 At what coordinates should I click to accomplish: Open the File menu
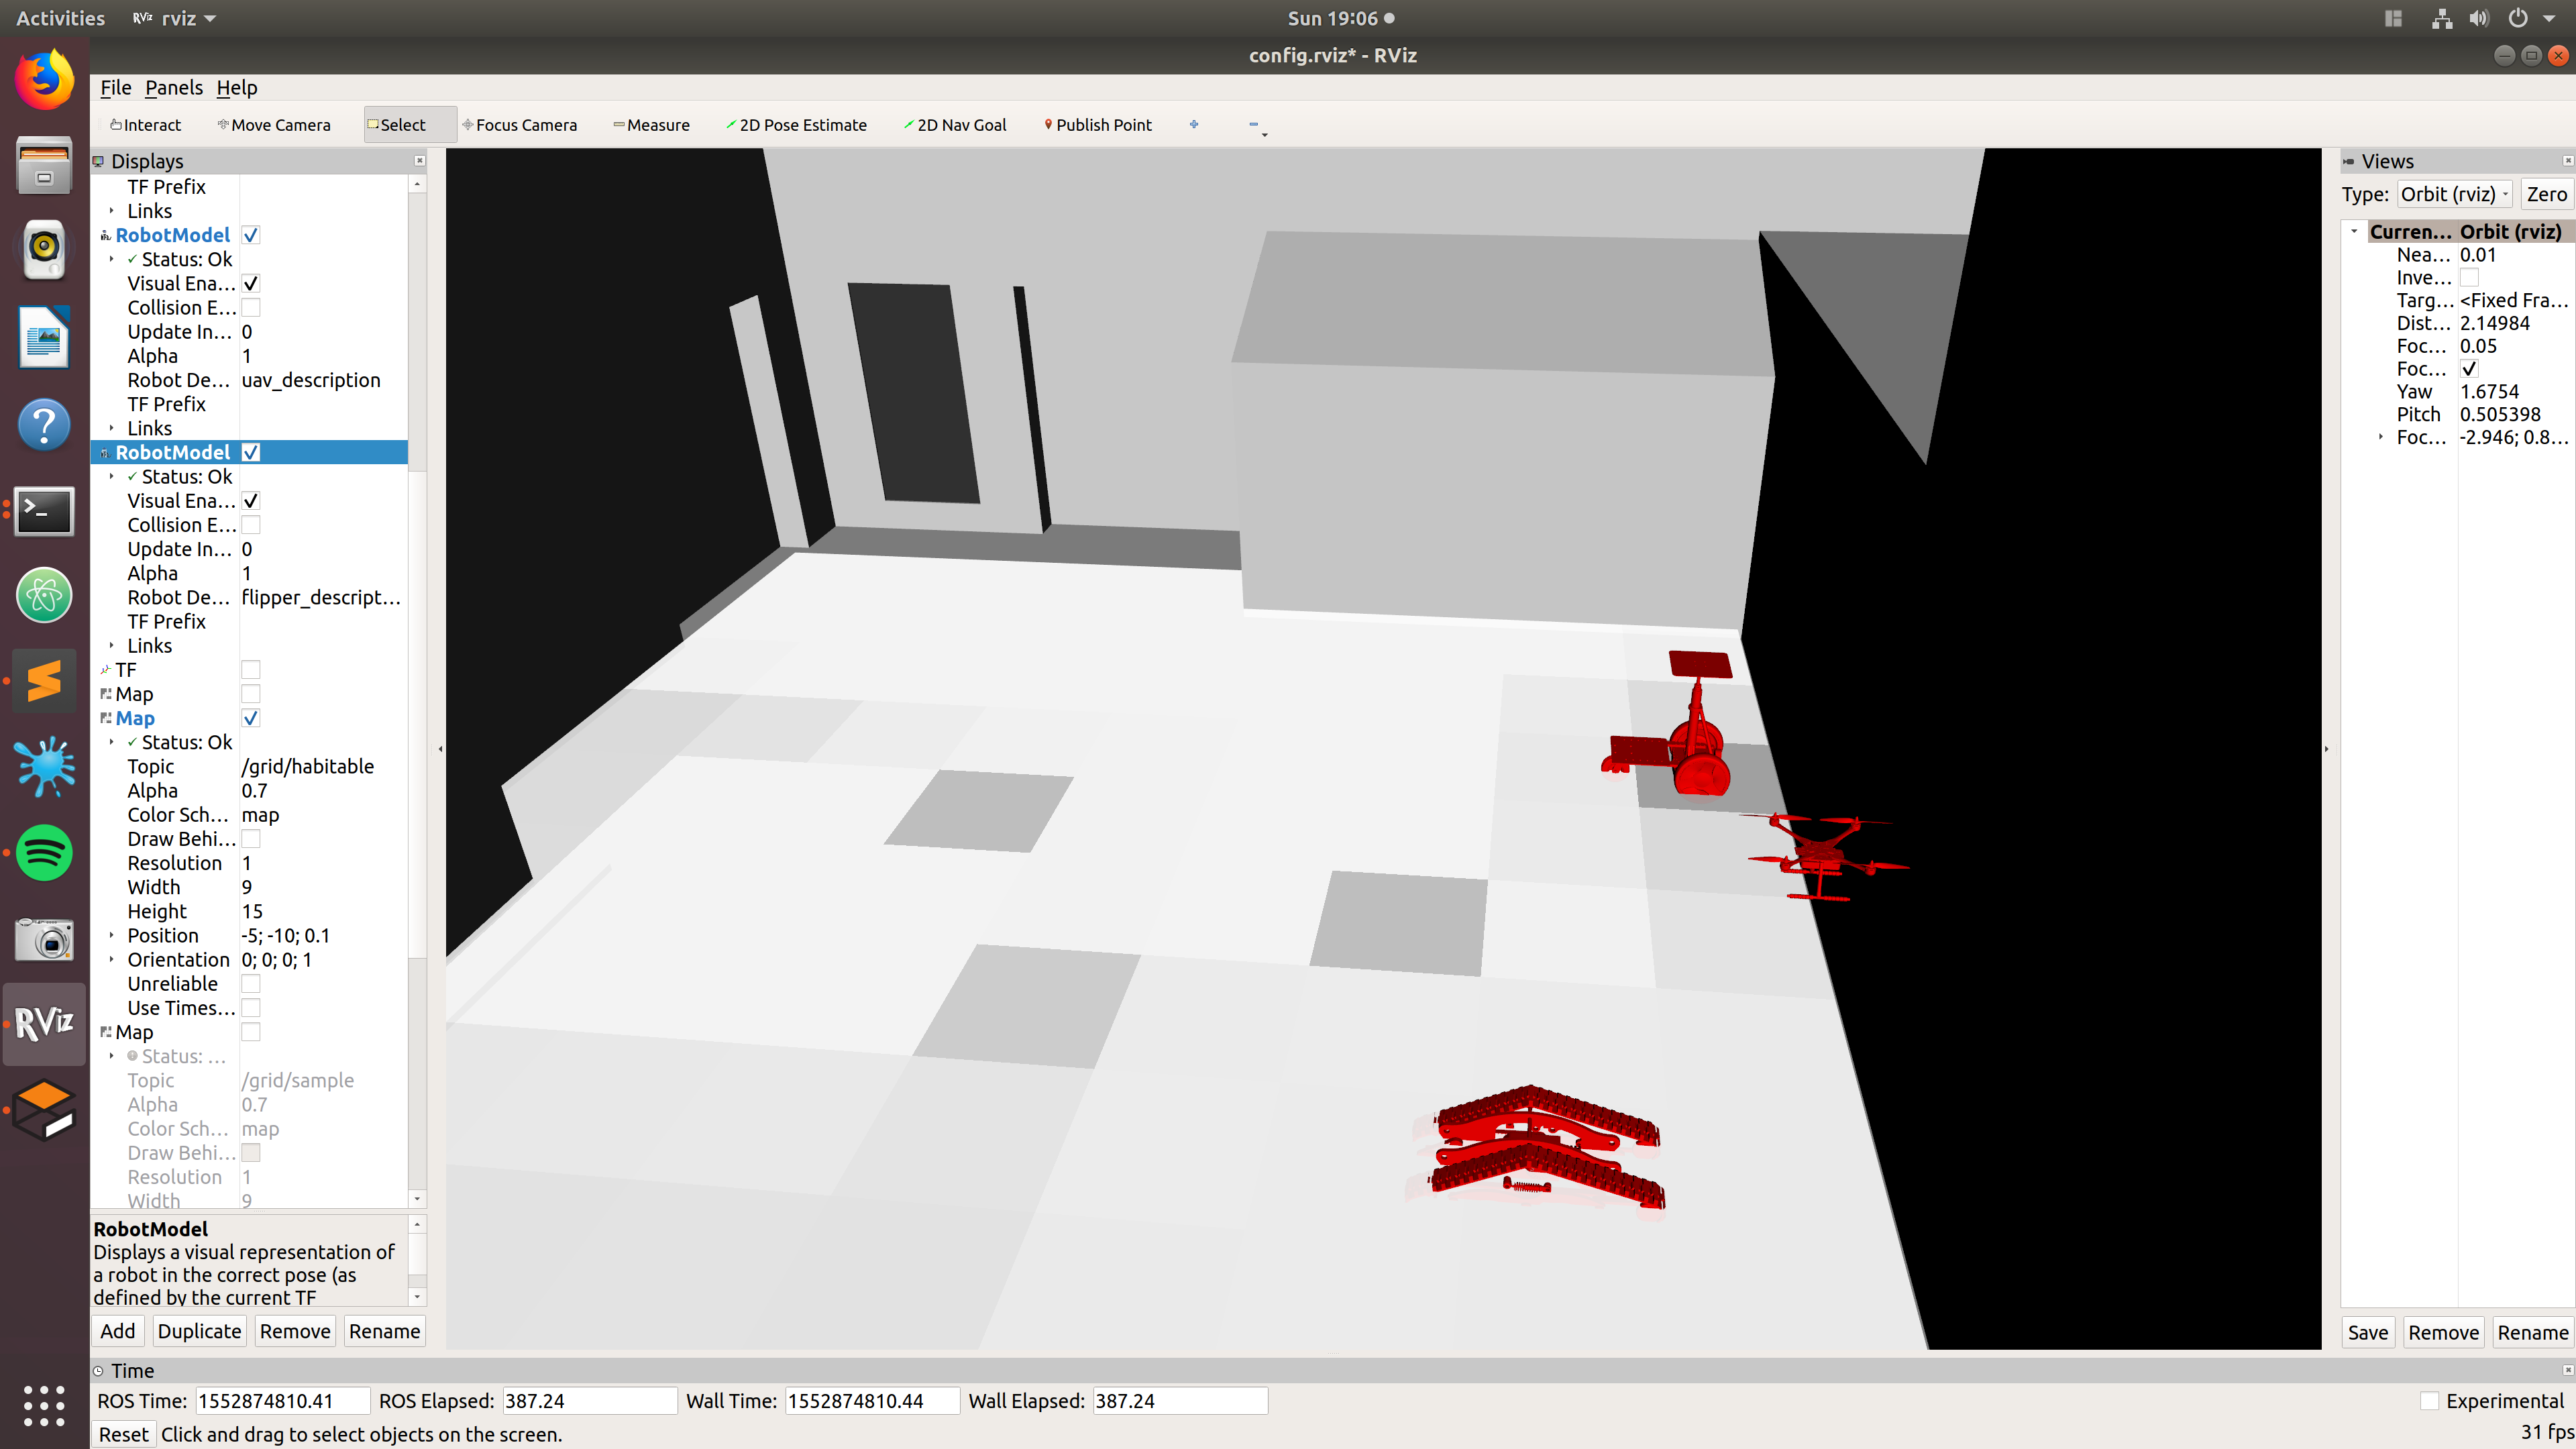(x=116, y=88)
